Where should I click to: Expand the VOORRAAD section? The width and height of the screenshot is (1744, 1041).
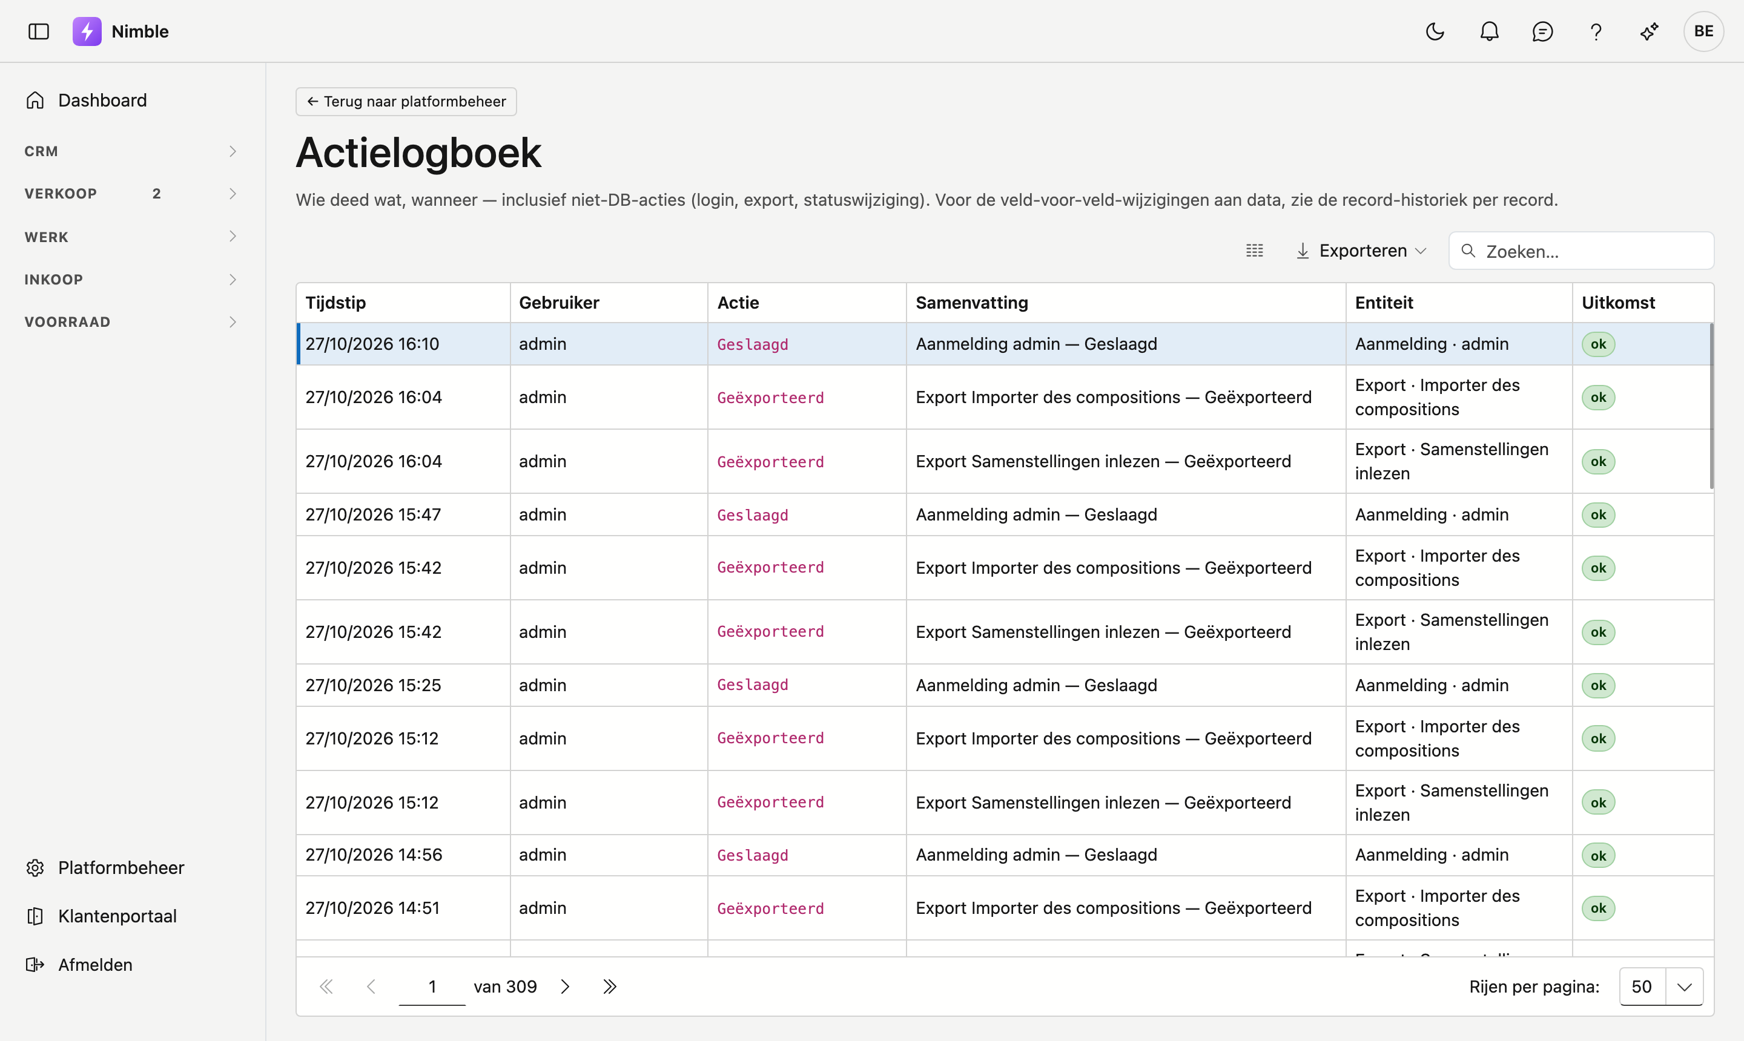(133, 322)
